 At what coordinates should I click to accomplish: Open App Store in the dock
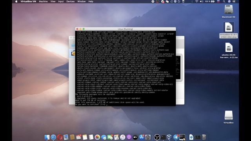click(x=142, y=137)
